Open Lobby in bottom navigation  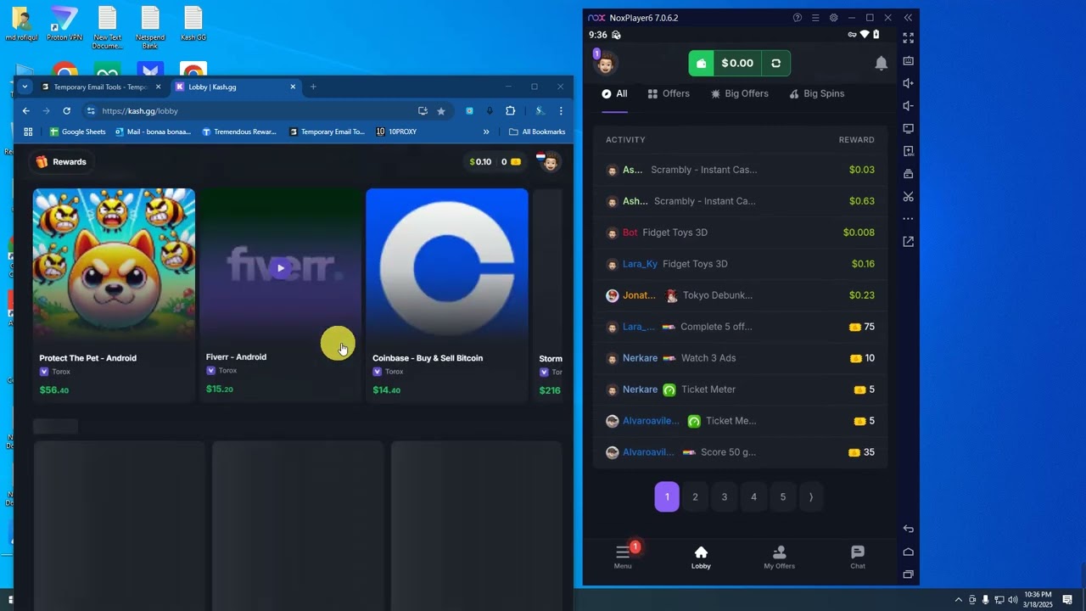[701, 556]
